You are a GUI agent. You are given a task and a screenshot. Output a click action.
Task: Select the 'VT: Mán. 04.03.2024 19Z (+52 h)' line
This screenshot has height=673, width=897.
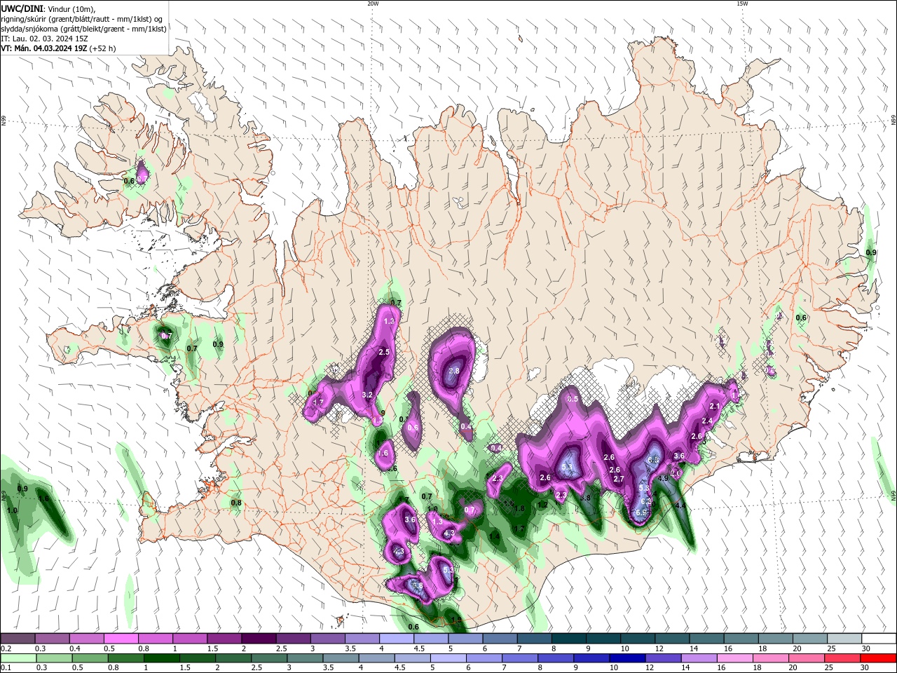point(58,48)
